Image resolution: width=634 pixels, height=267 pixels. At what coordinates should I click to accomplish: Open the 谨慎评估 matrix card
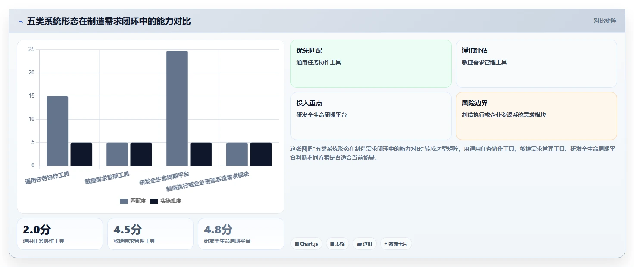tap(537, 64)
